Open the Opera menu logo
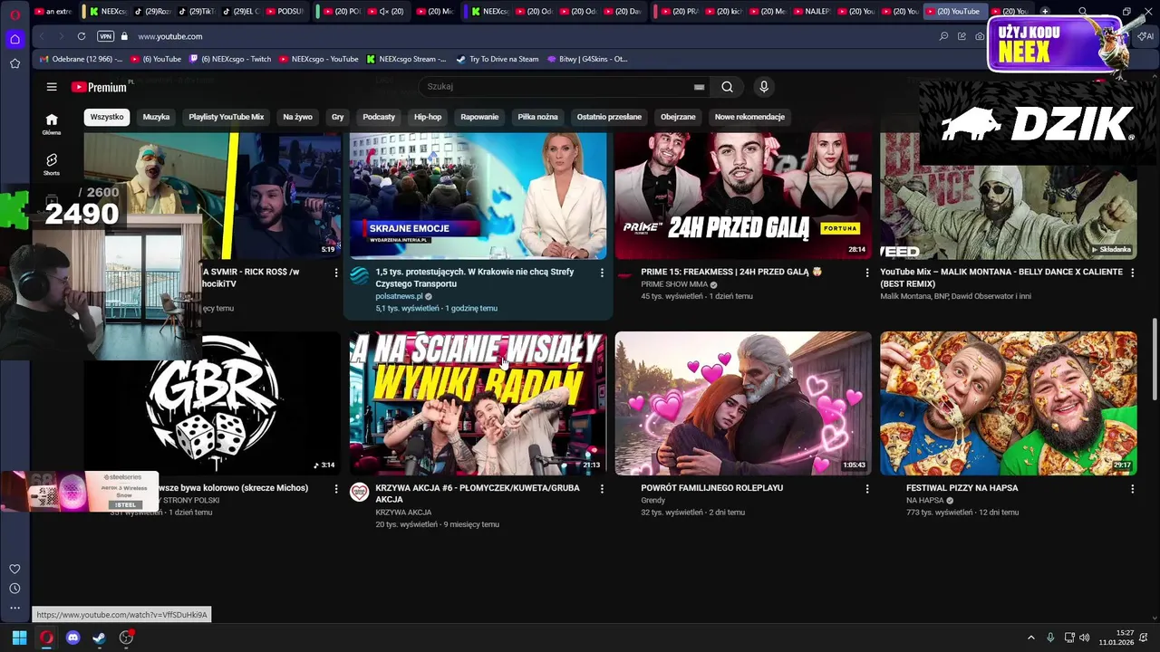 click(14, 15)
